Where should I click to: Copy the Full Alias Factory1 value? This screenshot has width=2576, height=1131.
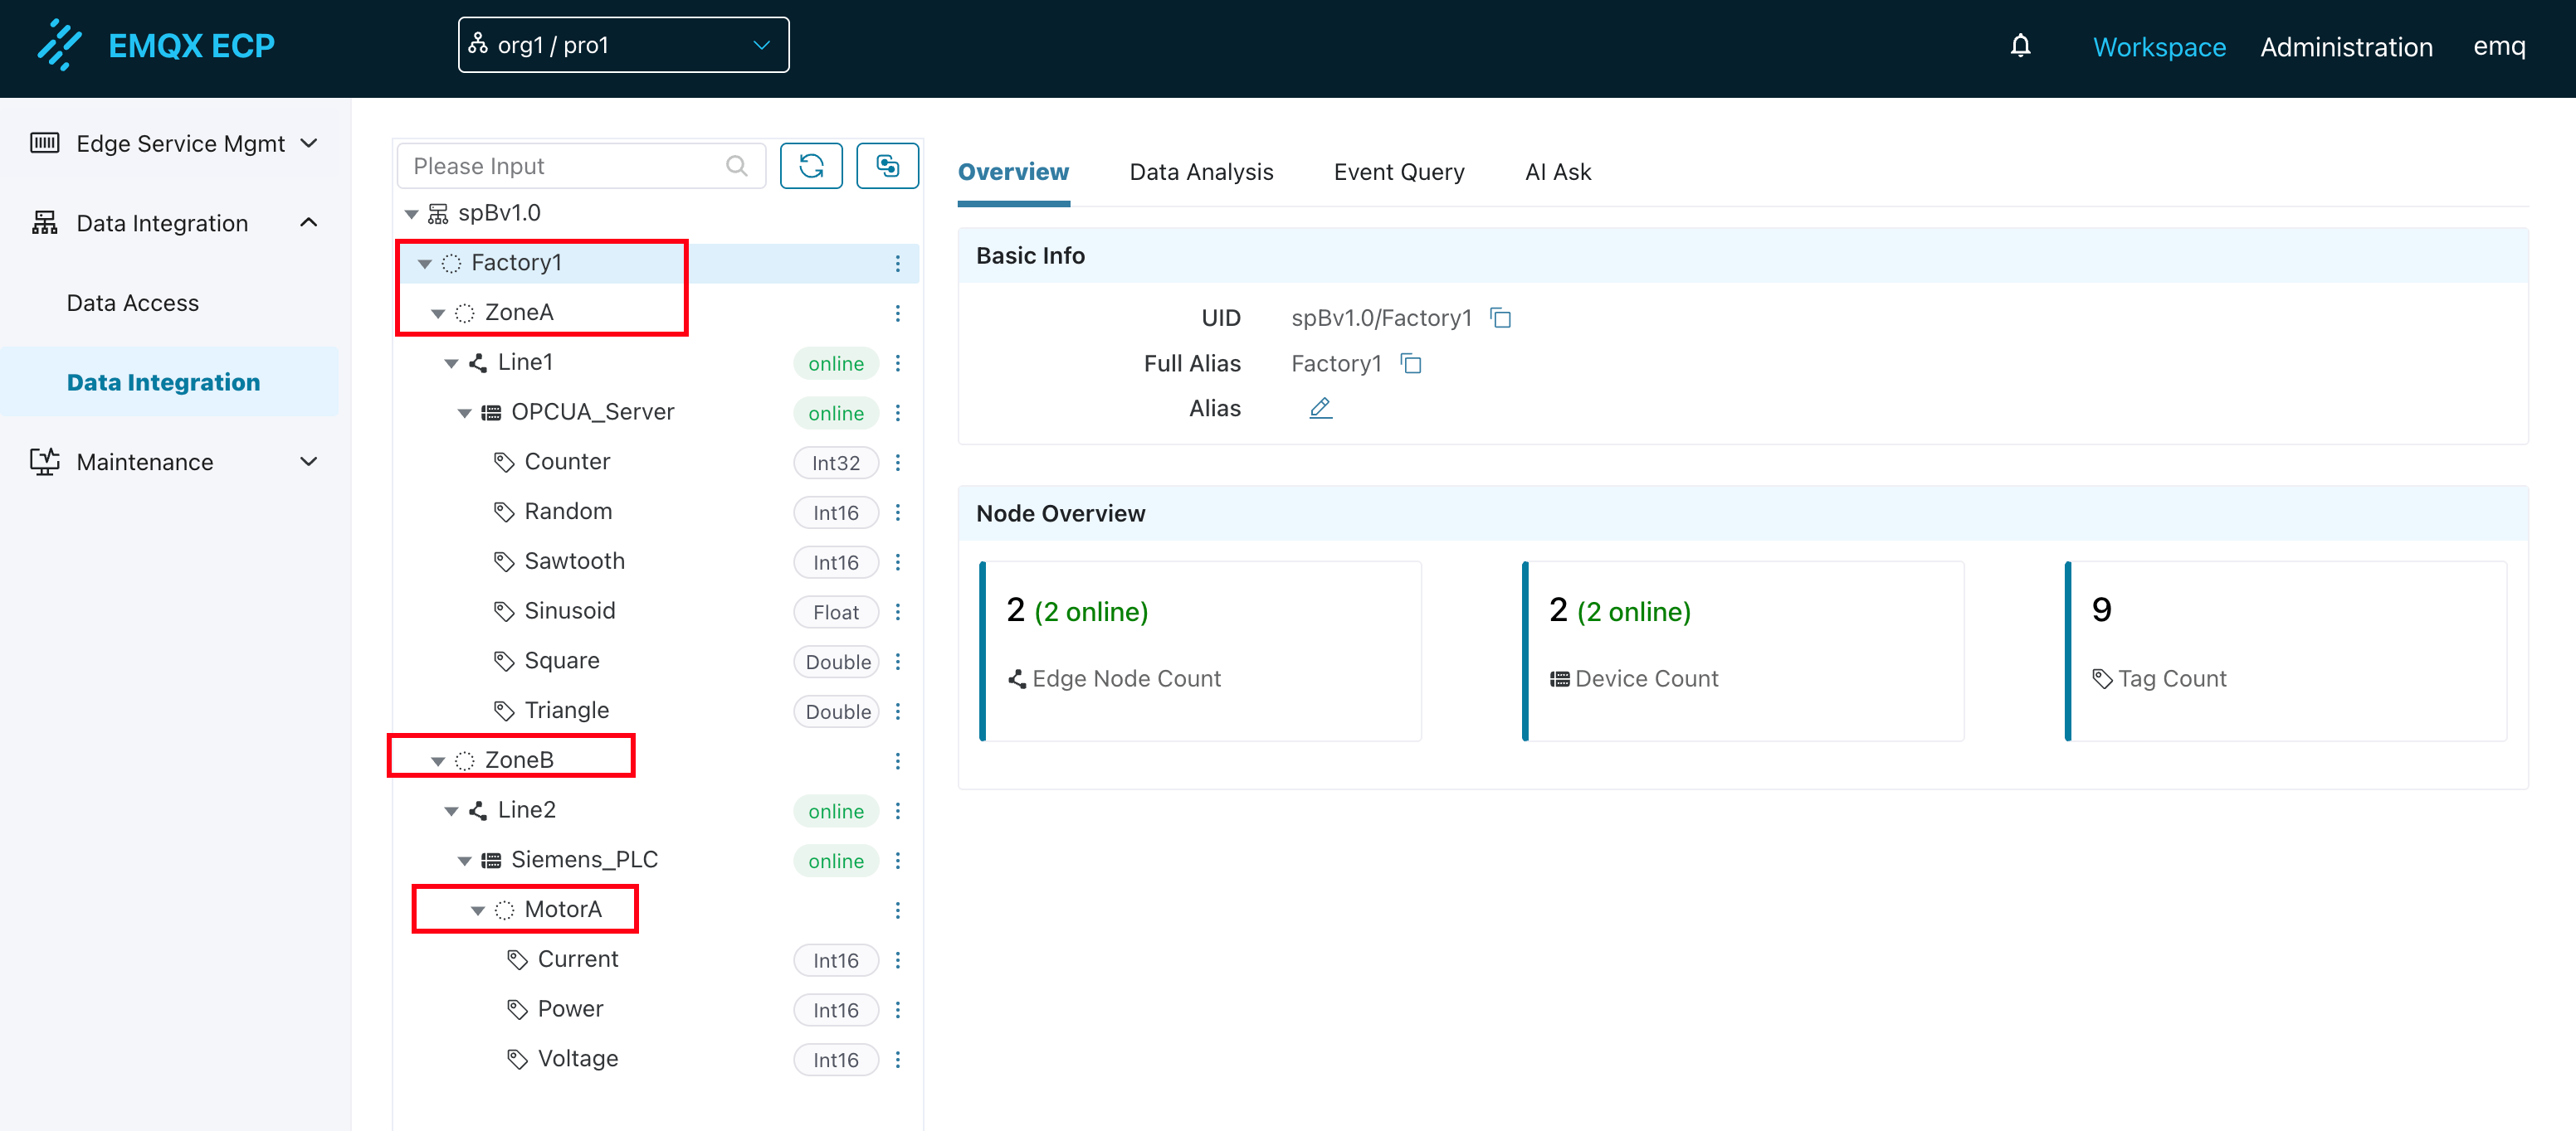click(1410, 364)
